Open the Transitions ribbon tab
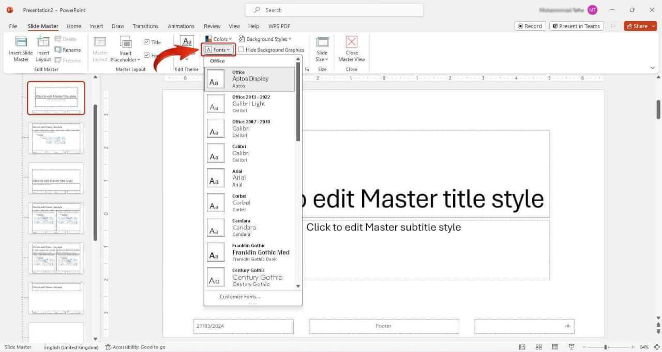662x352 pixels. [x=145, y=26]
